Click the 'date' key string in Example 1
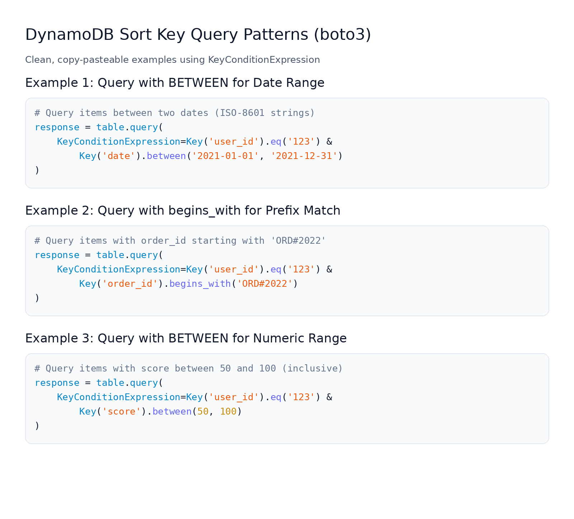The height and width of the screenshot is (519, 574). click(119, 156)
